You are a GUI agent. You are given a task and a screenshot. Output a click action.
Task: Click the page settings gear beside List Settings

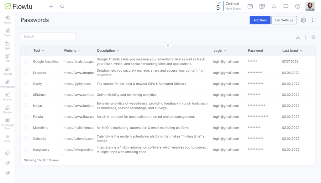tap(303, 20)
